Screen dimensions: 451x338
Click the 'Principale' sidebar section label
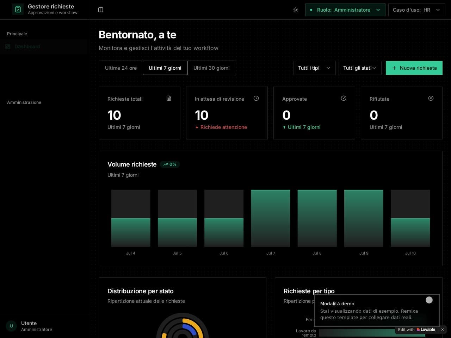pyautogui.click(x=17, y=34)
